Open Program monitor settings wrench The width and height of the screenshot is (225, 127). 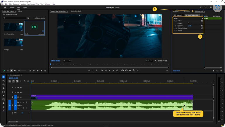click(x=155, y=61)
